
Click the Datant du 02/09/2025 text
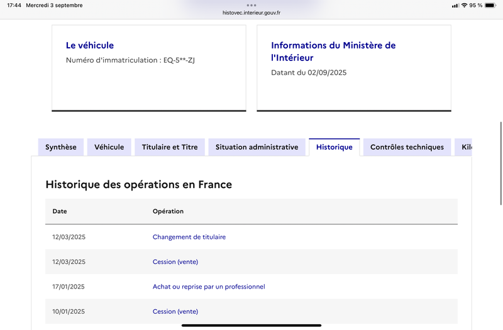pos(309,72)
